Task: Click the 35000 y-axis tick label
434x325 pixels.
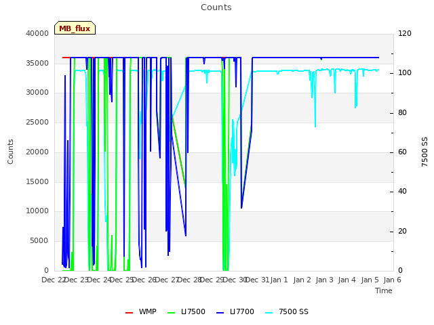Action: point(37,63)
